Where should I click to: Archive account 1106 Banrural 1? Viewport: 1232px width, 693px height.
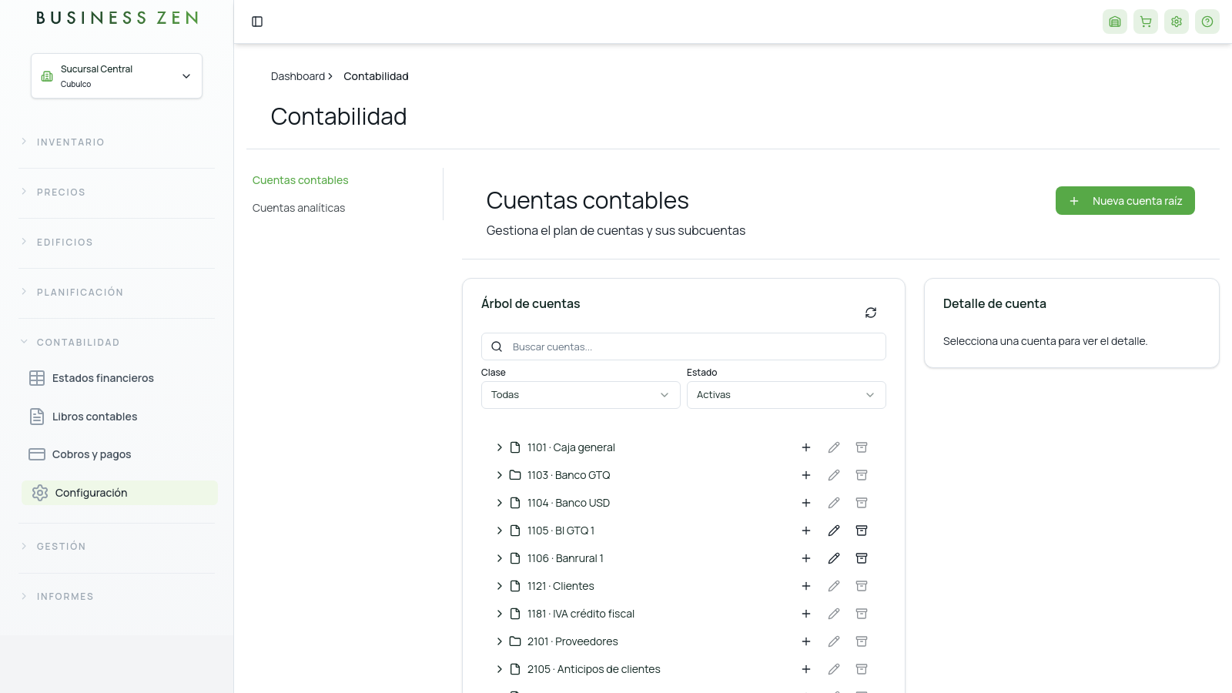click(x=862, y=558)
